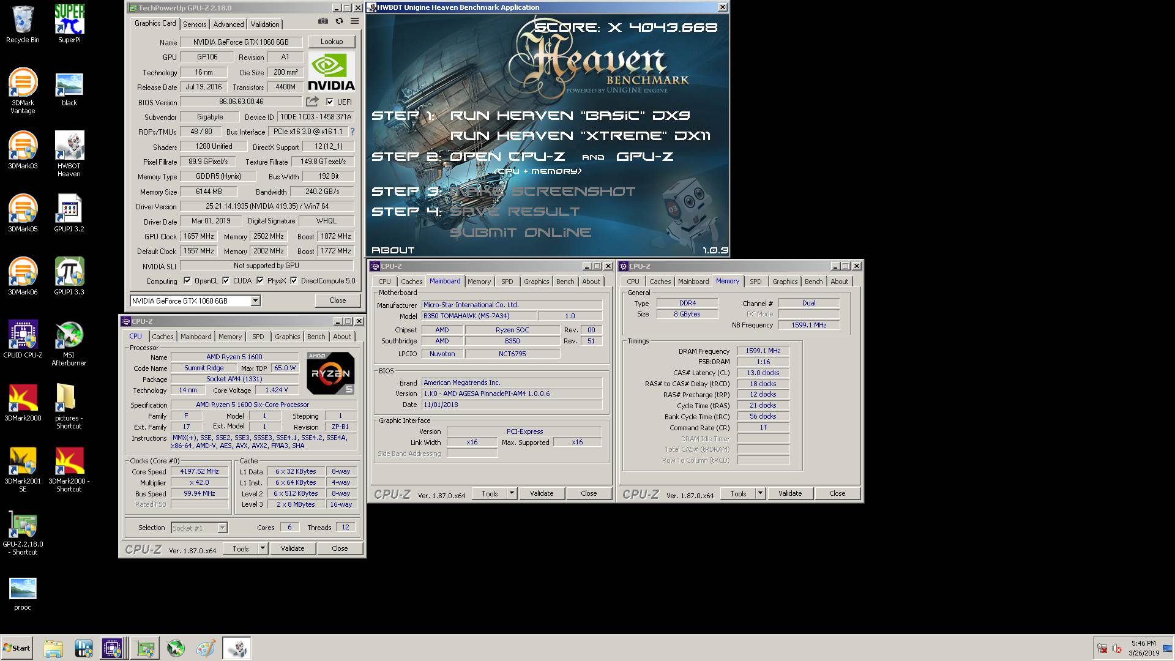
Task: Open the Paint taskbar icon
Action: tap(206, 648)
